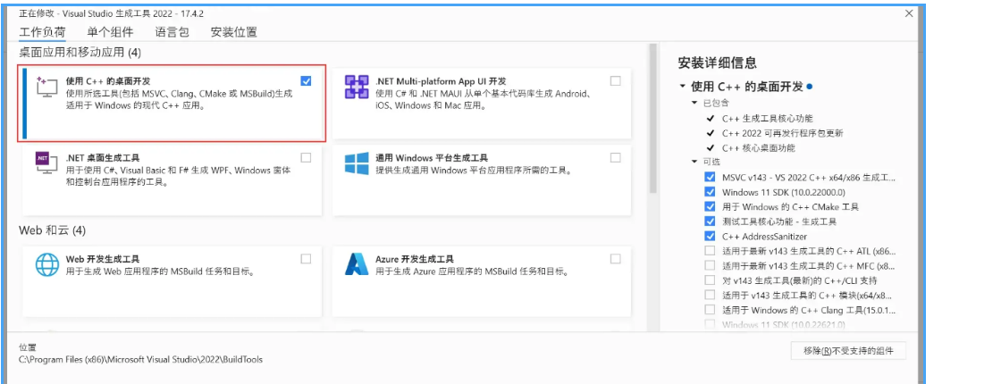Click the 移除(R)不受支持的组件 button
This screenshot has width=1001, height=384.
point(848,350)
